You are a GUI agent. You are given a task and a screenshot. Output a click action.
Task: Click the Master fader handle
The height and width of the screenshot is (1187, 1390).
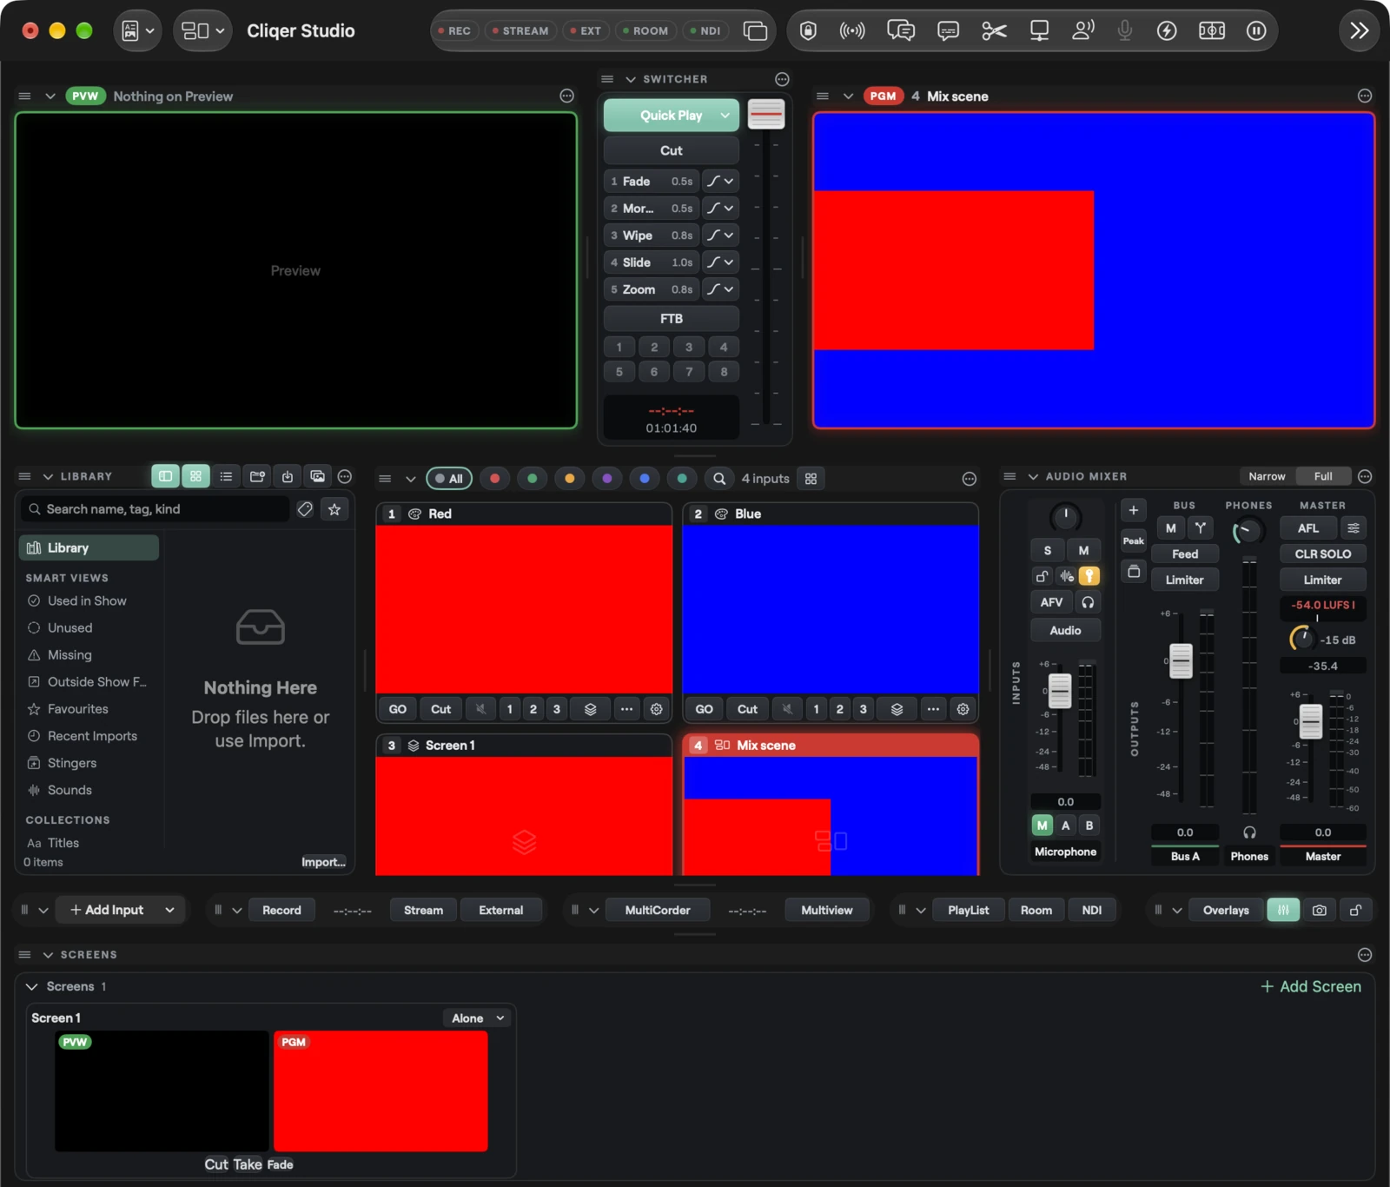1311,721
